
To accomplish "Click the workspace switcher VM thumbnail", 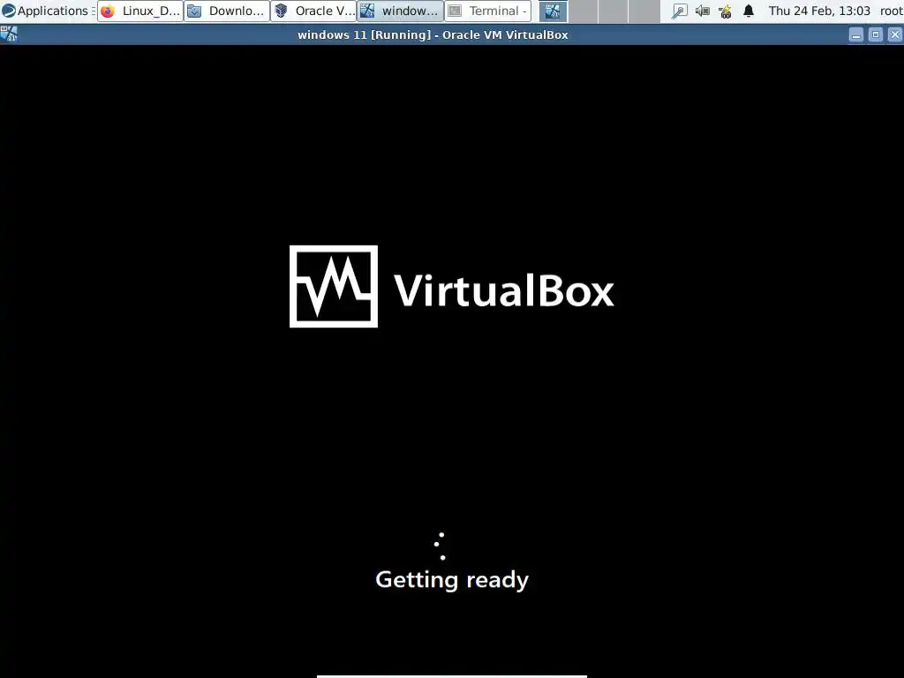I will [553, 11].
